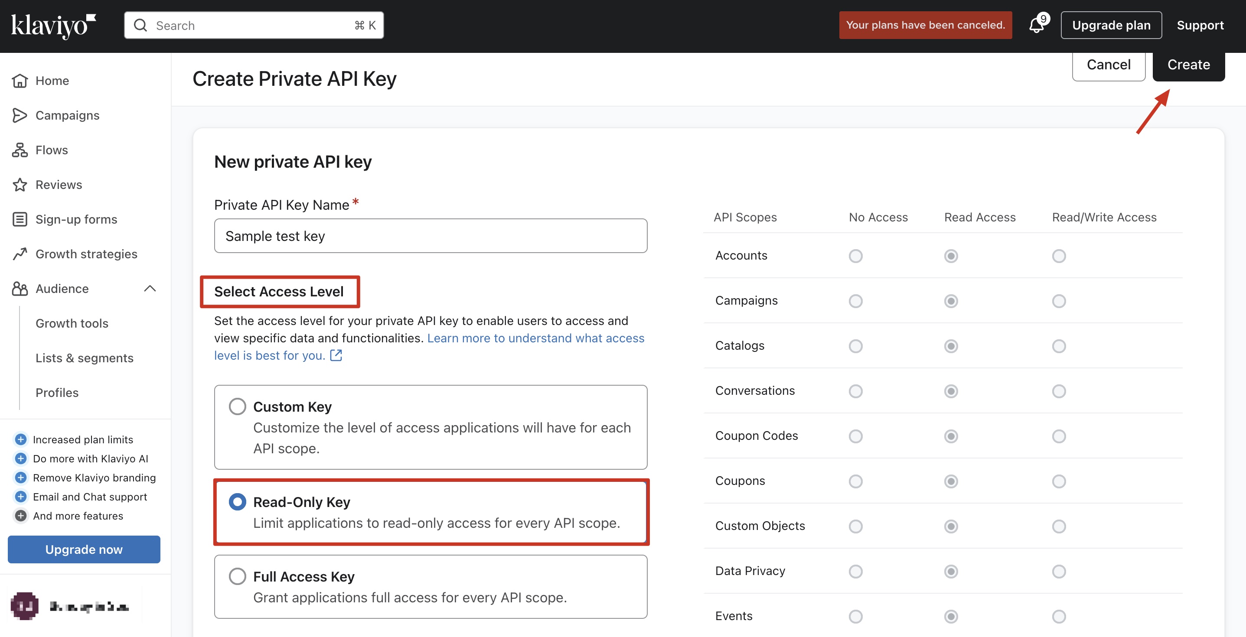1246x637 pixels.
Task: Click the Upgrade now button
Action: 84,549
